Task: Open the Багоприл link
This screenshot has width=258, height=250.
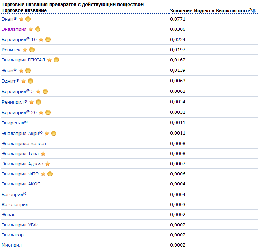Action: [x=14, y=194]
